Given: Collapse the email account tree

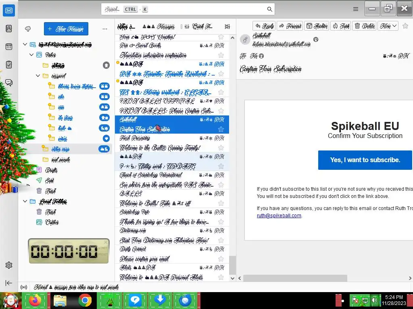Looking at the screenshot, I should coord(25,44).
